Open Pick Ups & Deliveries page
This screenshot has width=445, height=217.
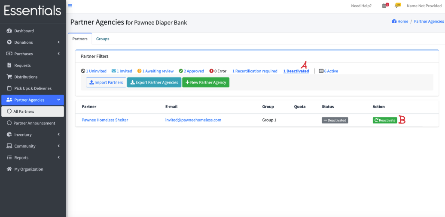[x=33, y=88]
